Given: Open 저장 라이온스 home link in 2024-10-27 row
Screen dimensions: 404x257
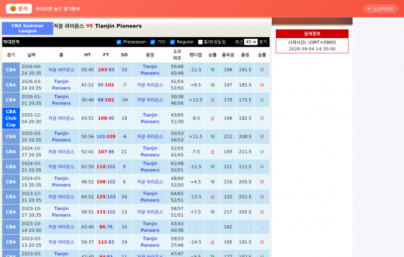Looking at the screenshot, I should click(x=61, y=152).
